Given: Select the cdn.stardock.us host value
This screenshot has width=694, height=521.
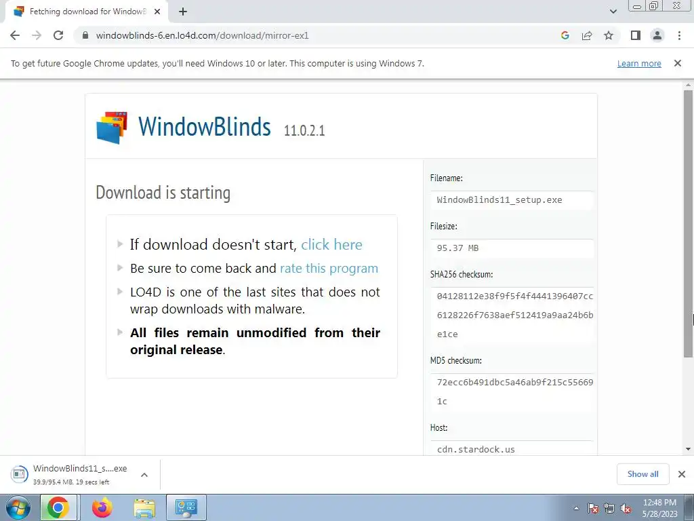Looking at the screenshot, I should tap(476, 449).
